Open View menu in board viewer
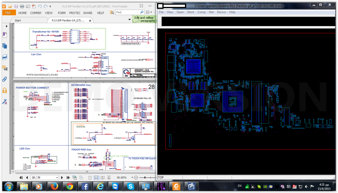 point(170,12)
